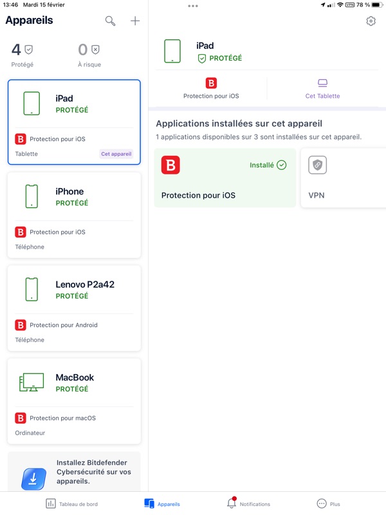
Task: Select the Protection pour iOS tab
Action: [x=211, y=88]
